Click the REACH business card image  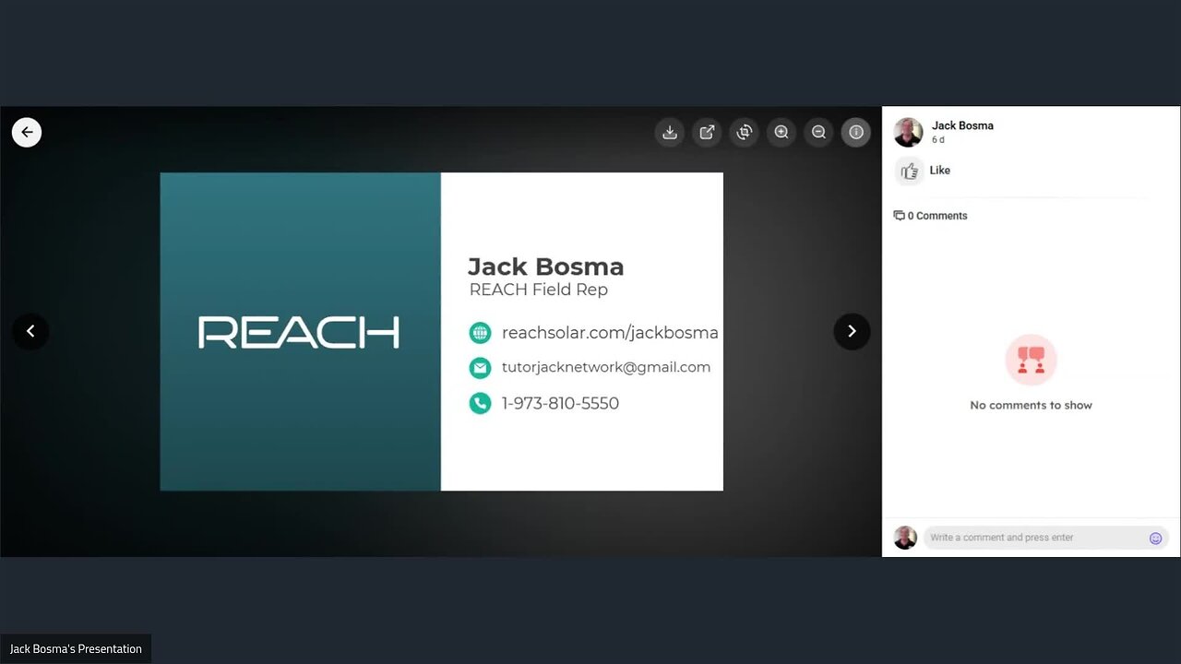tap(441, 331)
